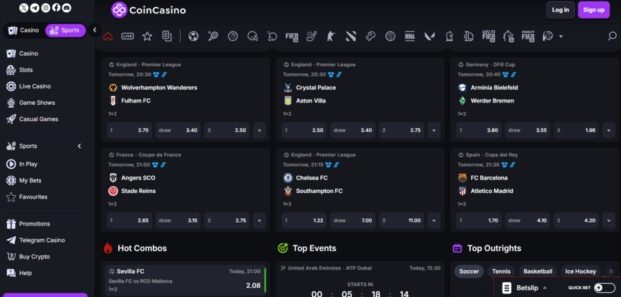Select the Basketball sport icon
The width and height of the screenshot is (621, 297).
(233, 36)
